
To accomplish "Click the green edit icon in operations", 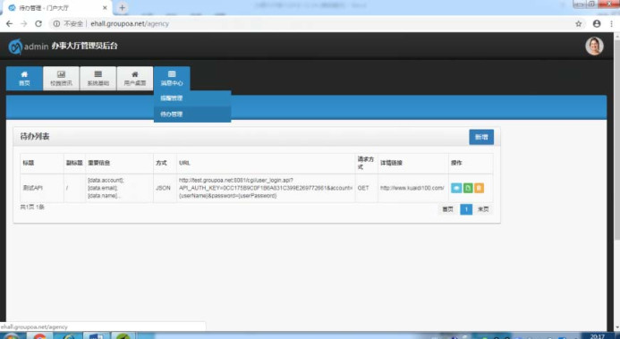I will [468, 188].
